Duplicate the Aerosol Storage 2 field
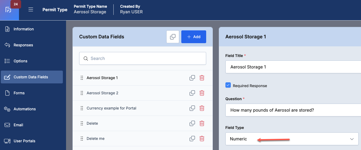This screenshot has width=361, height=150. (x=192, y=93)
